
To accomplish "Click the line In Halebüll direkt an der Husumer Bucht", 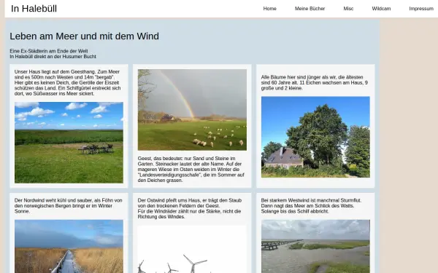I will 53,57.
